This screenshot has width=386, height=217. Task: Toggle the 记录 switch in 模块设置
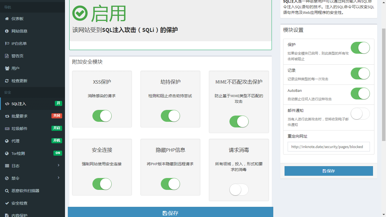coord(360,73)
